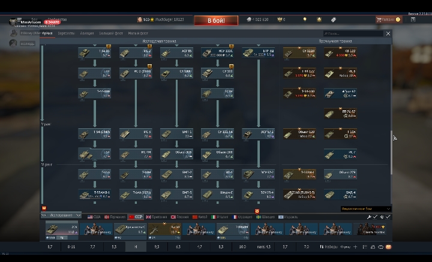
Task: Select the premium ИС-7 tank
Action: tap(341, 154)
